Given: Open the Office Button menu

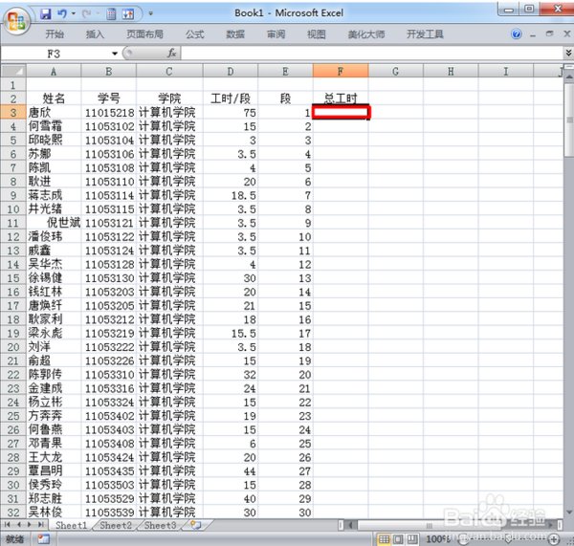Looking at the screenshot, I should tap(16, 20).
